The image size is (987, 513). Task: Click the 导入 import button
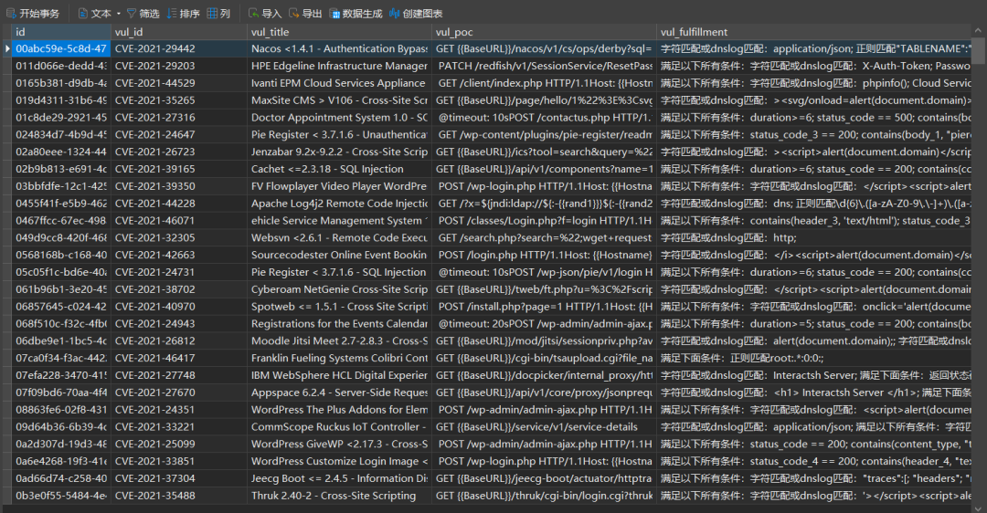(x=265, y=13)
